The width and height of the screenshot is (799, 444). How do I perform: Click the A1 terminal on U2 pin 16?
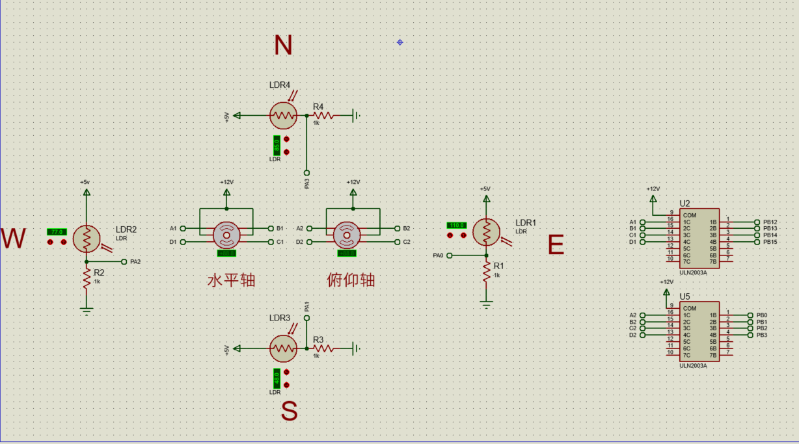(642, 222)
